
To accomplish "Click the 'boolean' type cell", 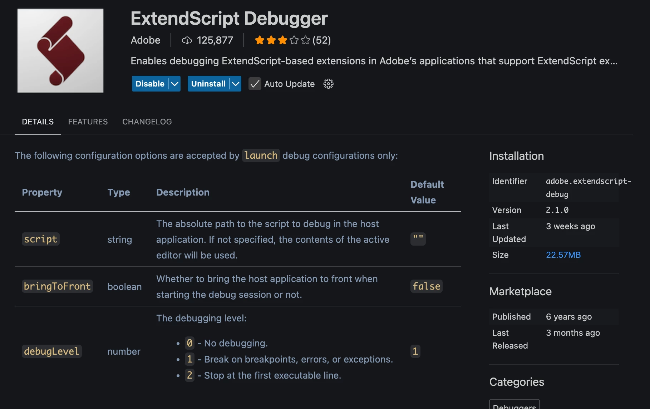I will 124,286.
